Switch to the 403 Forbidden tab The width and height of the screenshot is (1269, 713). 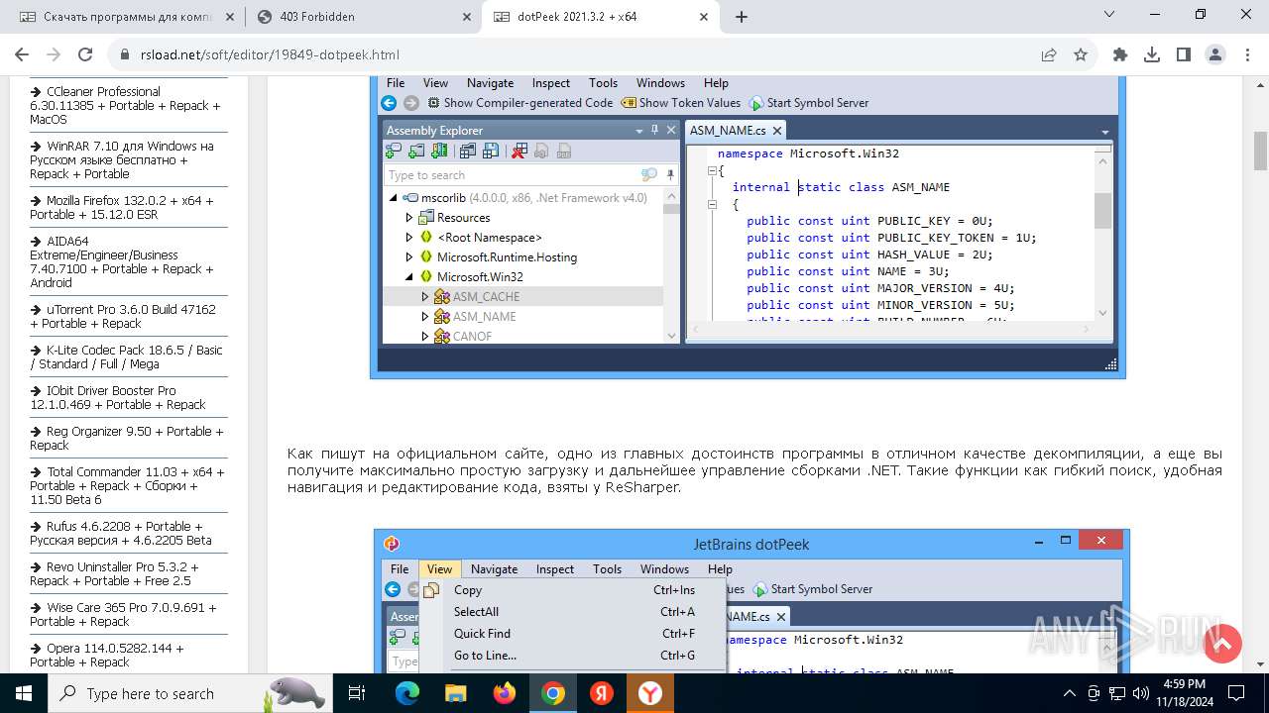click(x=363, y=17)
